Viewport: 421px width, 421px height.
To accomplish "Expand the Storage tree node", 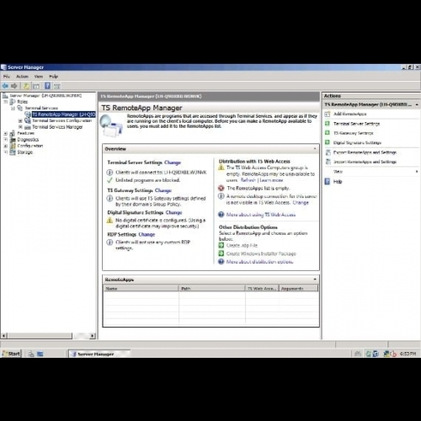I will pyautogui.click(x=5, y=152).
